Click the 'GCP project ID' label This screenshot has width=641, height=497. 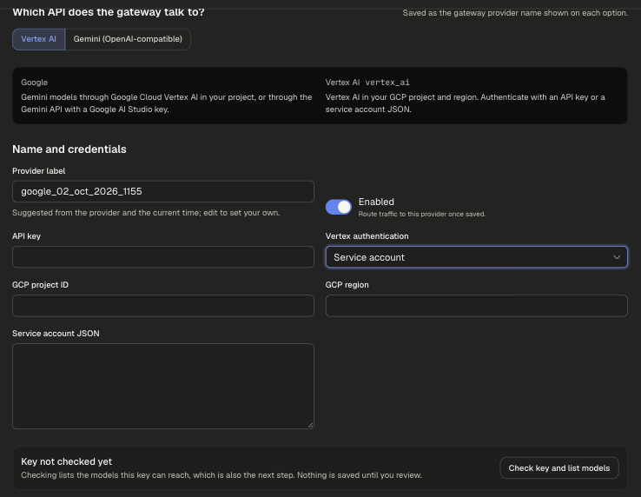[40, 285]
